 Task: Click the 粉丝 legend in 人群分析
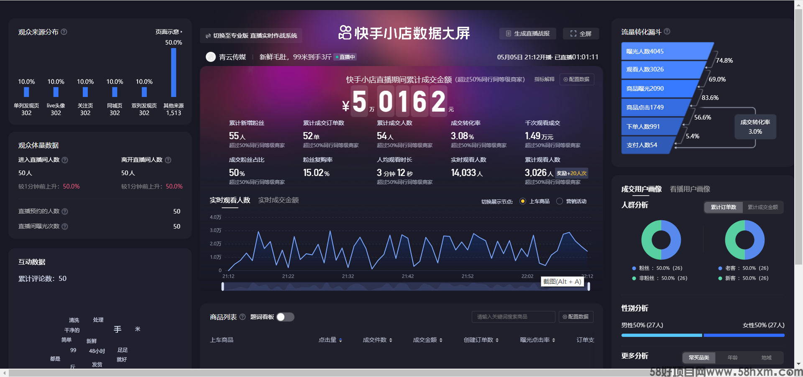click(657, 268)
